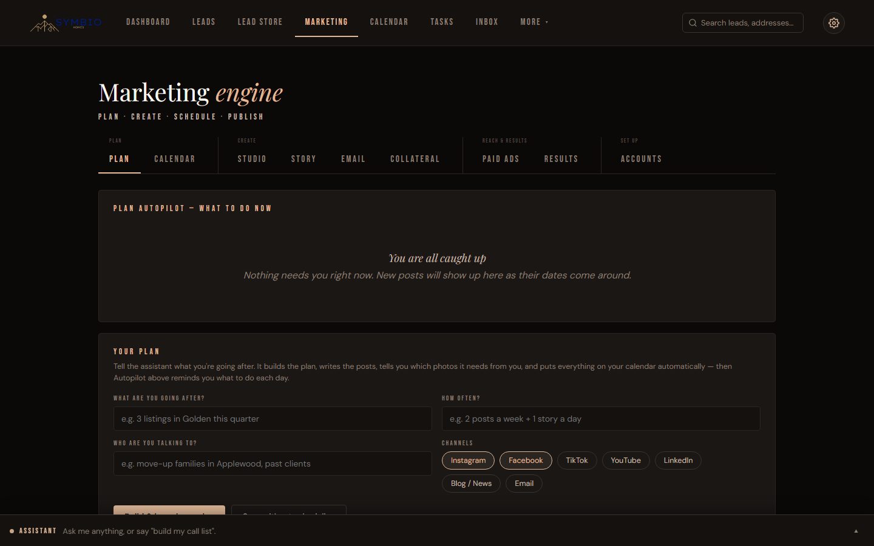Enable the Blog / News channel chip
The image size is (874, 546).
[471, 484]
